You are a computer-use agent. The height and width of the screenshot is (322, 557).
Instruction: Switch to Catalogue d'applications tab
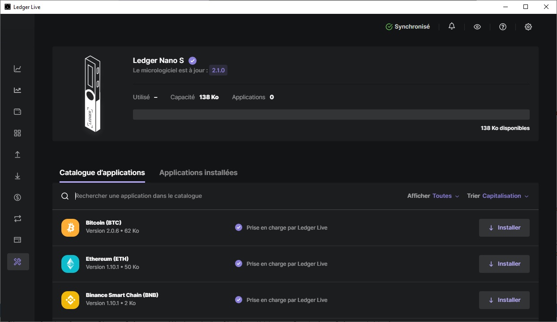point(102,172)
